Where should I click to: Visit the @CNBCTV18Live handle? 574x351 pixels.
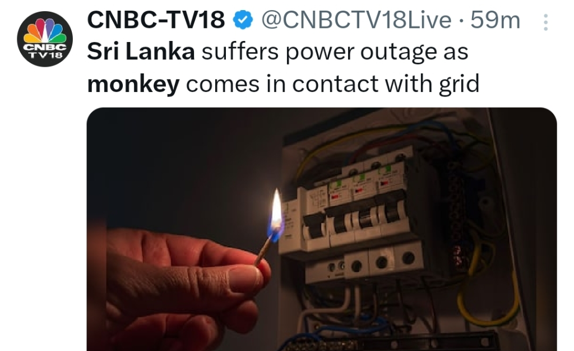(x=357, y=21)
